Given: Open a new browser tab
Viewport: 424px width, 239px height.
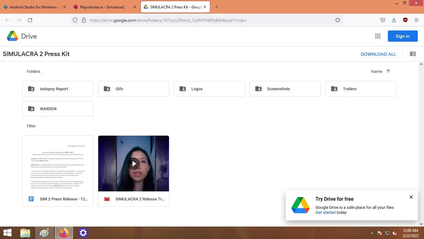Looking at the screenshot, I should [x=217, y=7].
